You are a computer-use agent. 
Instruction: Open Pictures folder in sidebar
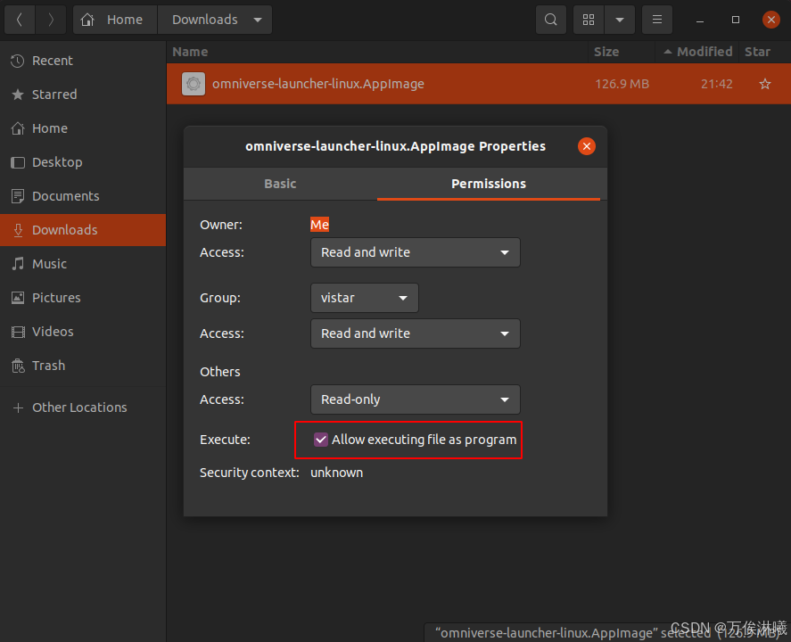pyautogui.click(x=83, y=298)
